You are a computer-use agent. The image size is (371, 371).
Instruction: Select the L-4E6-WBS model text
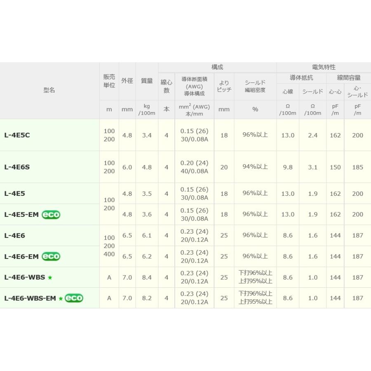pyautogui.click(x=24, y=277)
